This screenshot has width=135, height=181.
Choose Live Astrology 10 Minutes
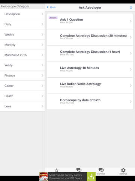point(90,69)
